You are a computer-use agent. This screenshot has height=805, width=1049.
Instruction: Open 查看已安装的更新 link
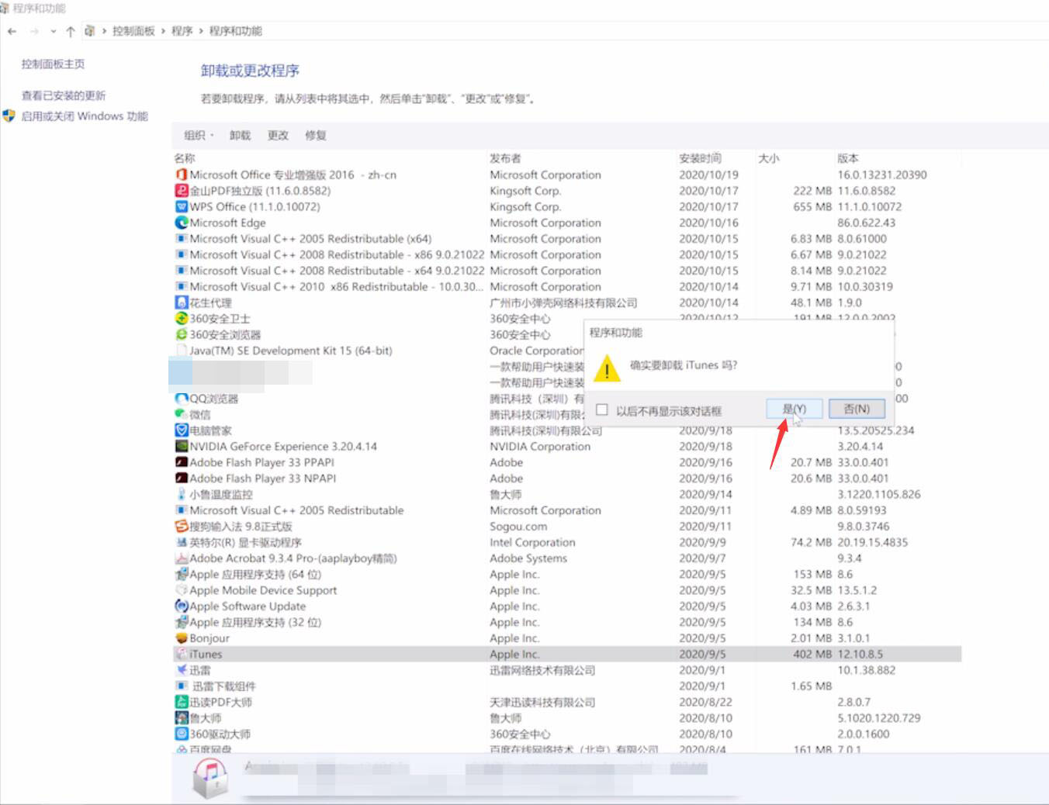(x=64, y=95)
